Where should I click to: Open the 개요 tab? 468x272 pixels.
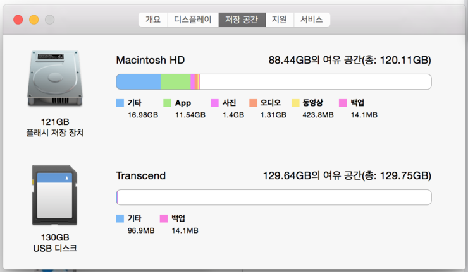pos(153,20)
